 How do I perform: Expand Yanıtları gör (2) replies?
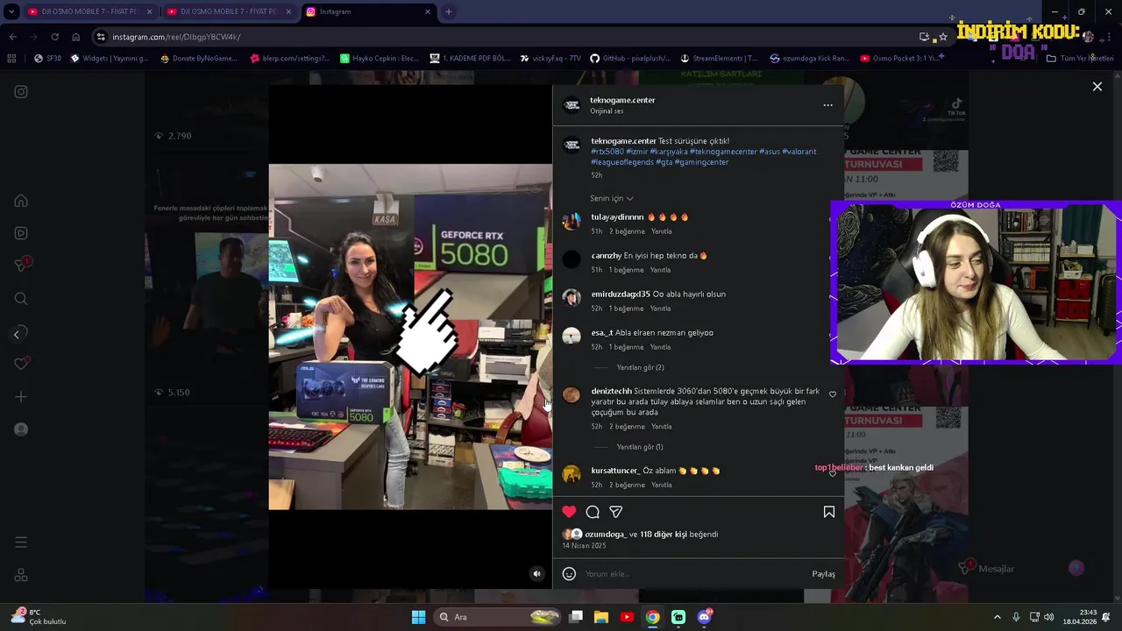tap(640, 368)
